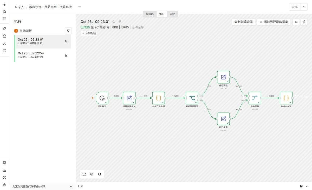Give thumbs up to this execution
The image size is (312, 190).
114,22
